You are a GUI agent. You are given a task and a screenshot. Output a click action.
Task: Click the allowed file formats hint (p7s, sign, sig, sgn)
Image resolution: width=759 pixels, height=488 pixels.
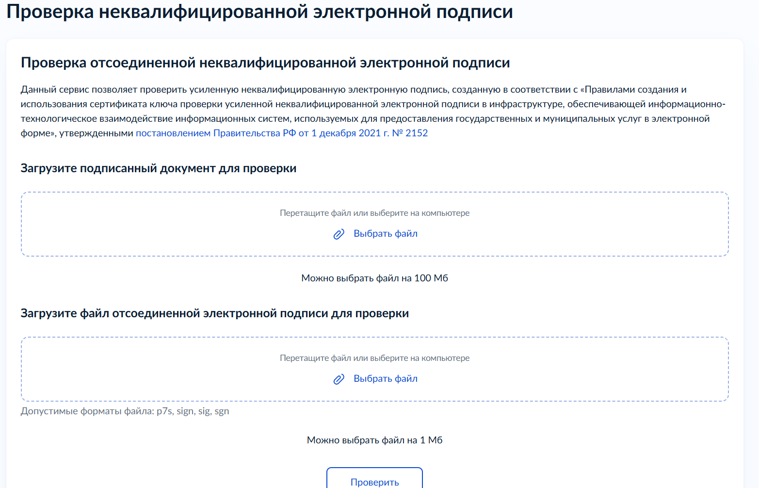coord(125,411)
